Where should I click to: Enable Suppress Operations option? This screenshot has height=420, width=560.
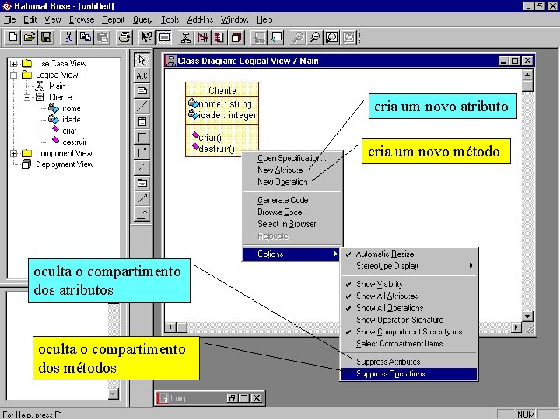(x=409, y=373)
